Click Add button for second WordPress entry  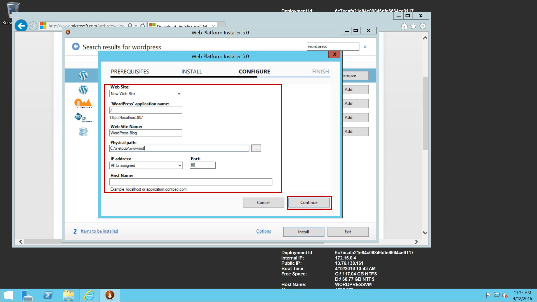tap(355, 89)
